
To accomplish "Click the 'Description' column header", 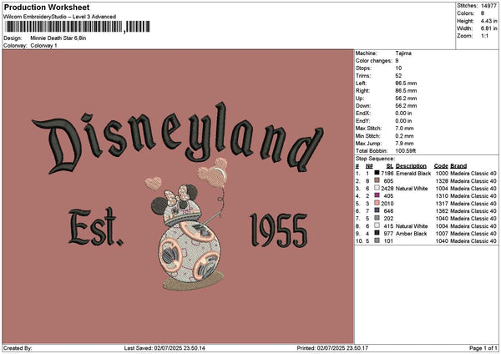I will click(411, 166).
